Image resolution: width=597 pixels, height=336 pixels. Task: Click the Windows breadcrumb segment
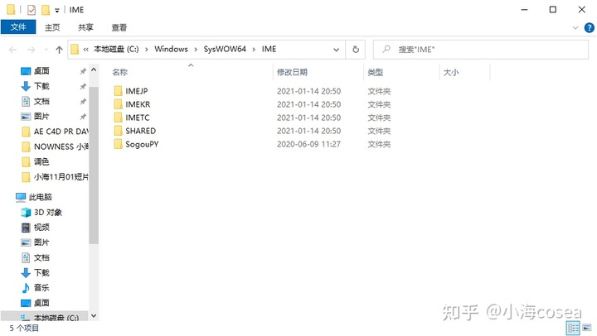click(171, 49)
